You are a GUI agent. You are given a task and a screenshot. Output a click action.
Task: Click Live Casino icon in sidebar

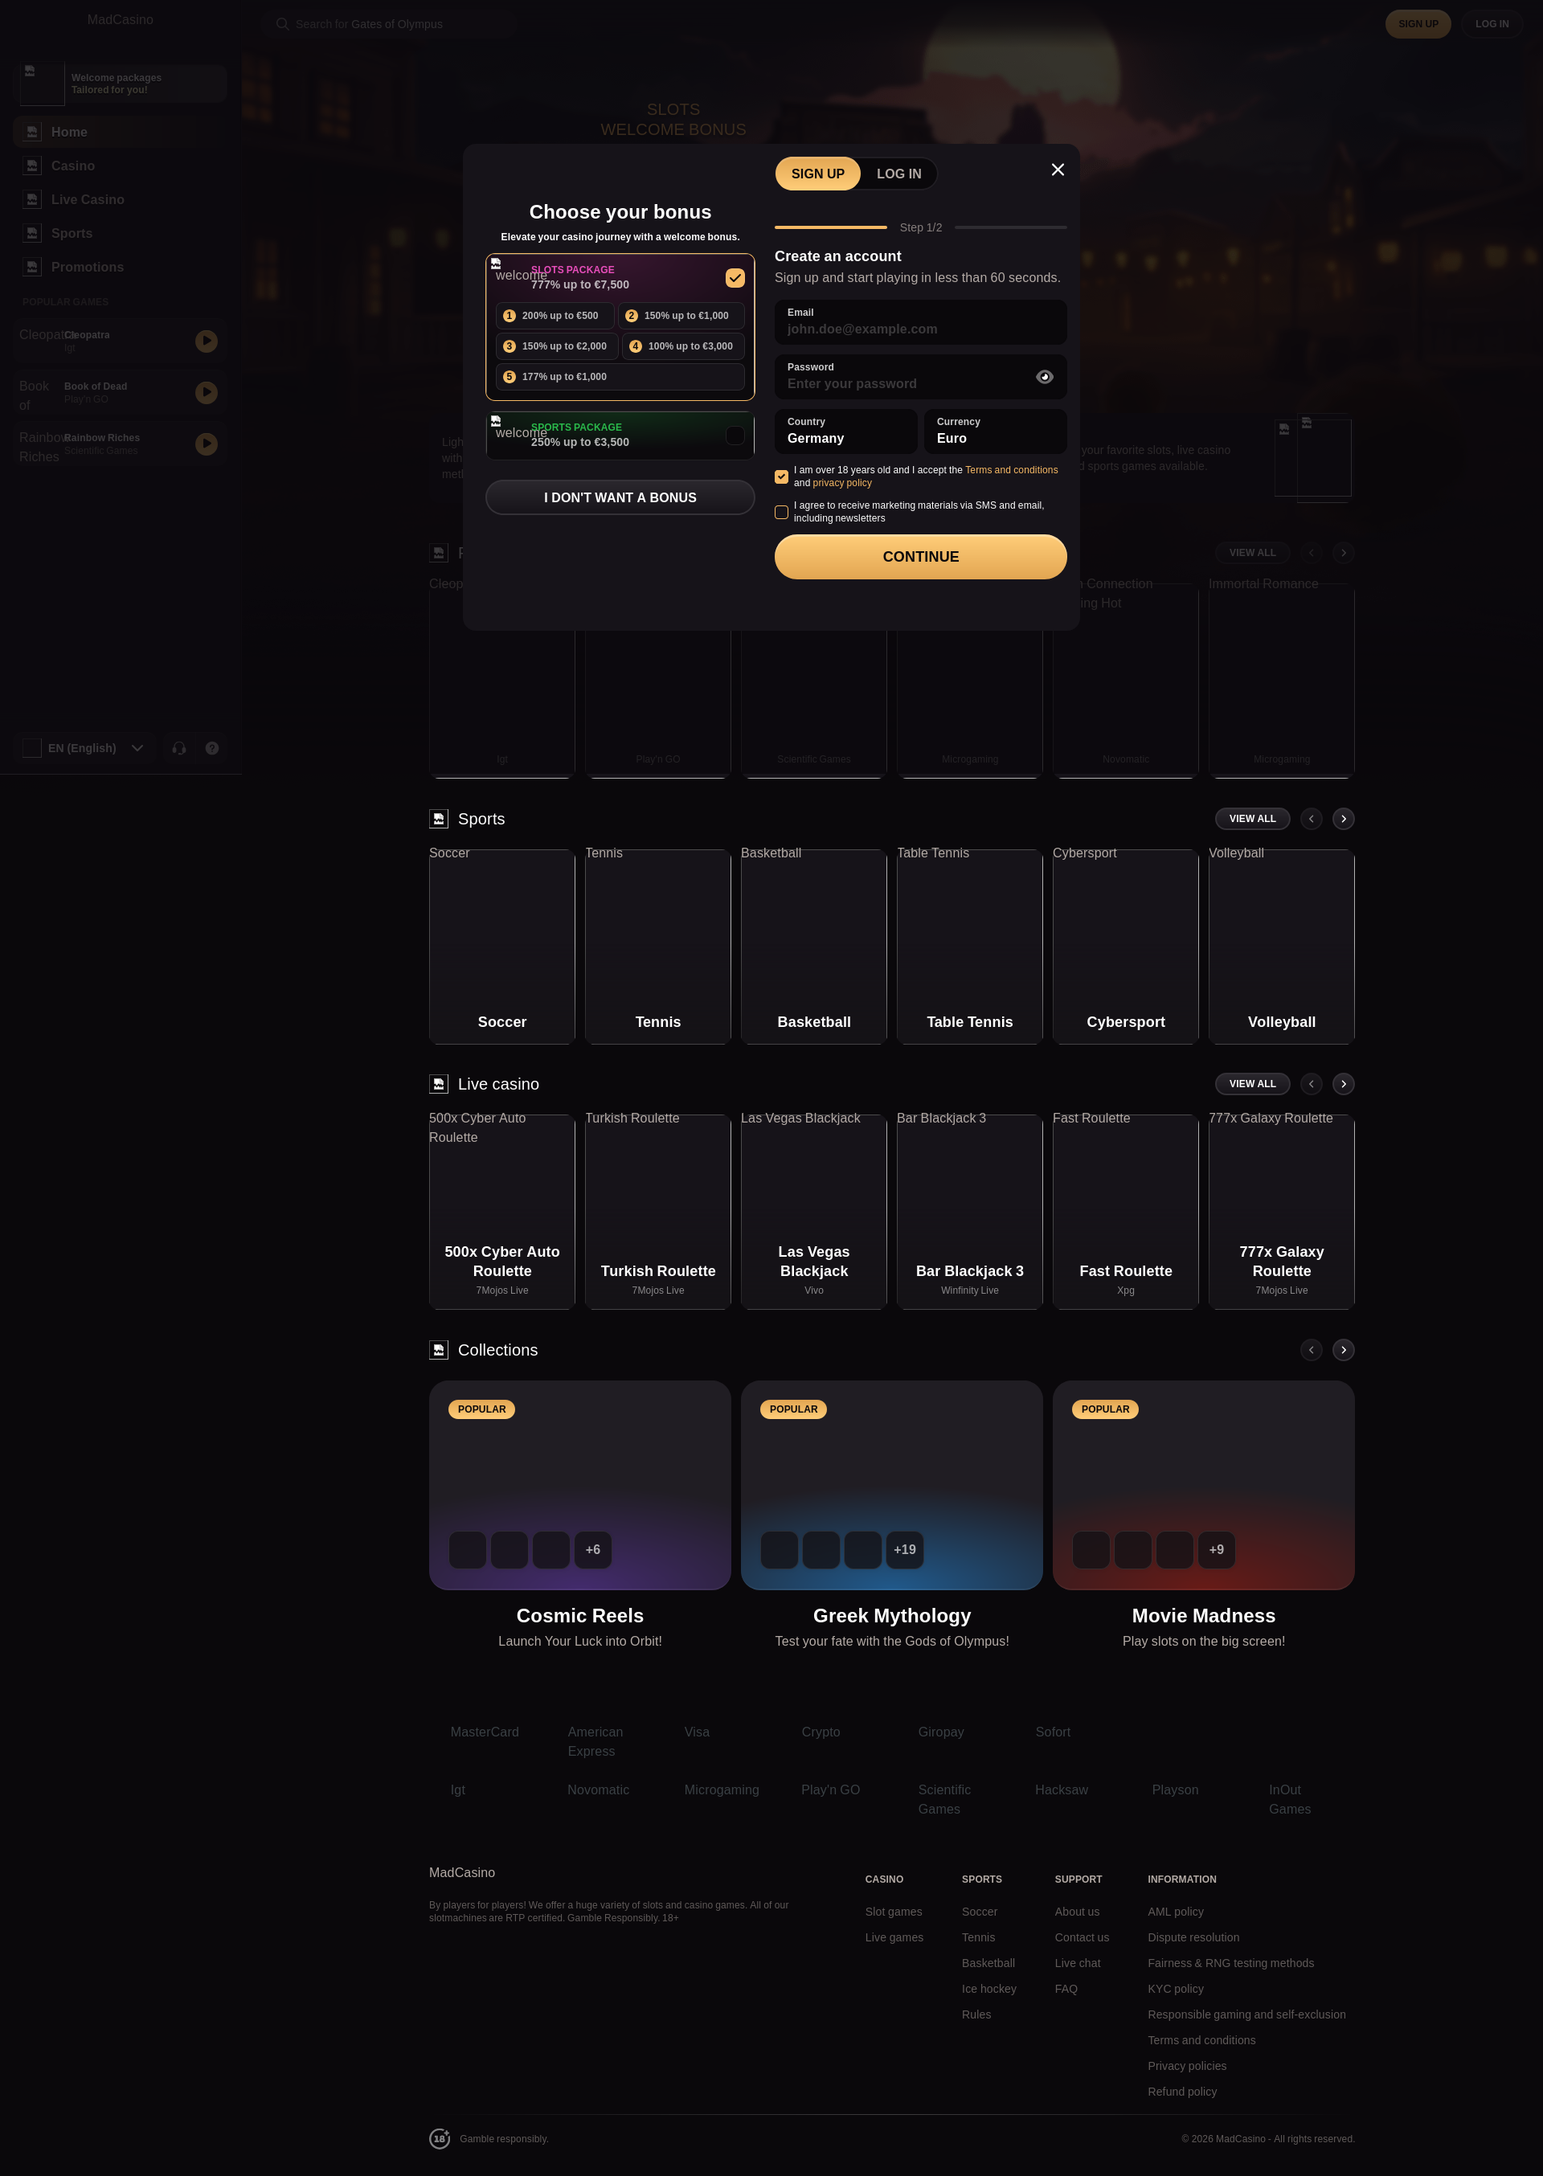[x=32, y=199]
